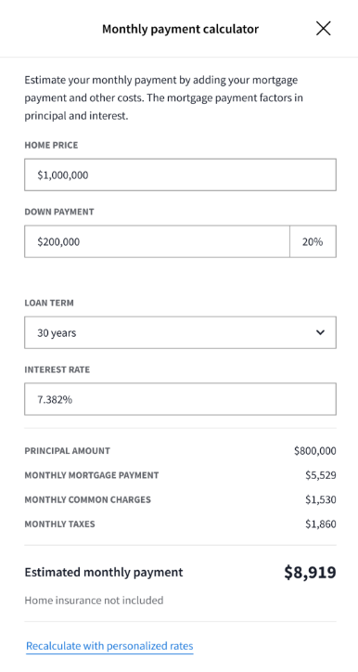Close the monthly payment calculator

pyautogui.click(x=324, y=29)
